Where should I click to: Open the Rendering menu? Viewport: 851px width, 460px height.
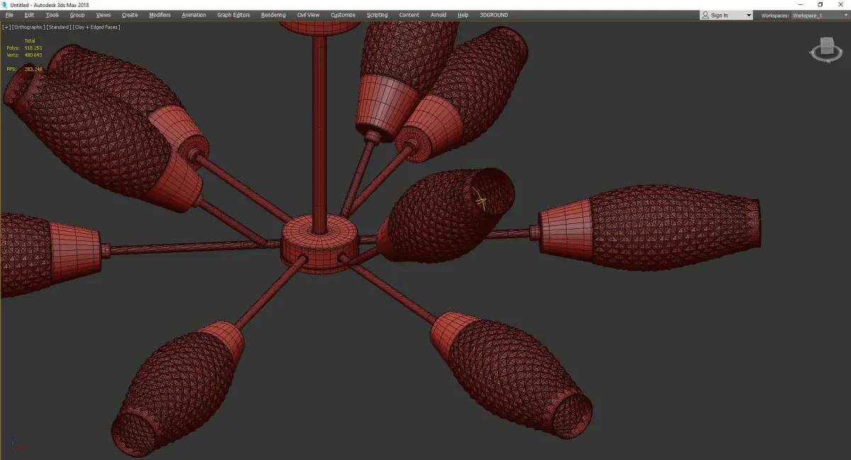pos(273,15)
